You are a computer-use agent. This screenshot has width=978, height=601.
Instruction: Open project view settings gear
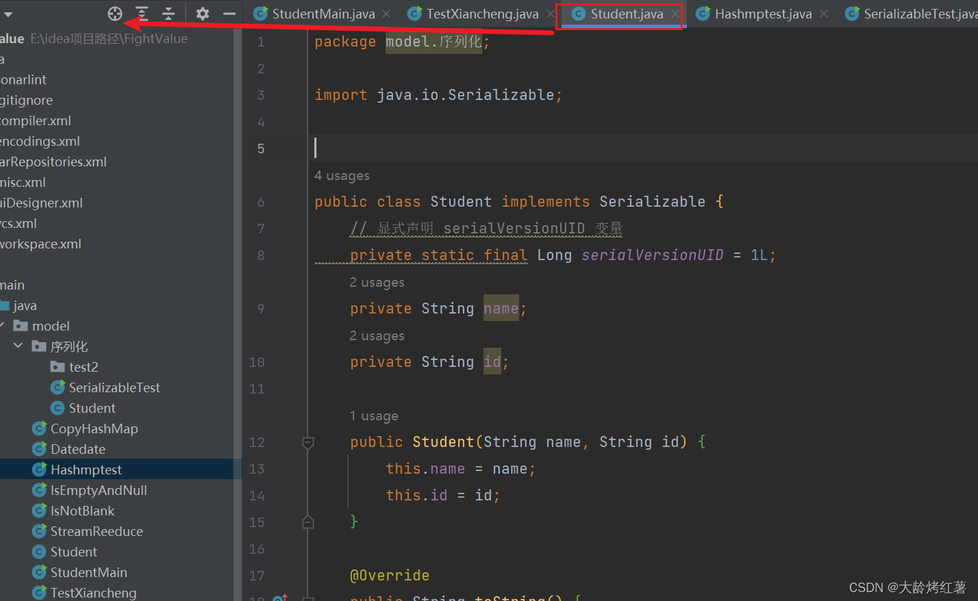point(203,13)
